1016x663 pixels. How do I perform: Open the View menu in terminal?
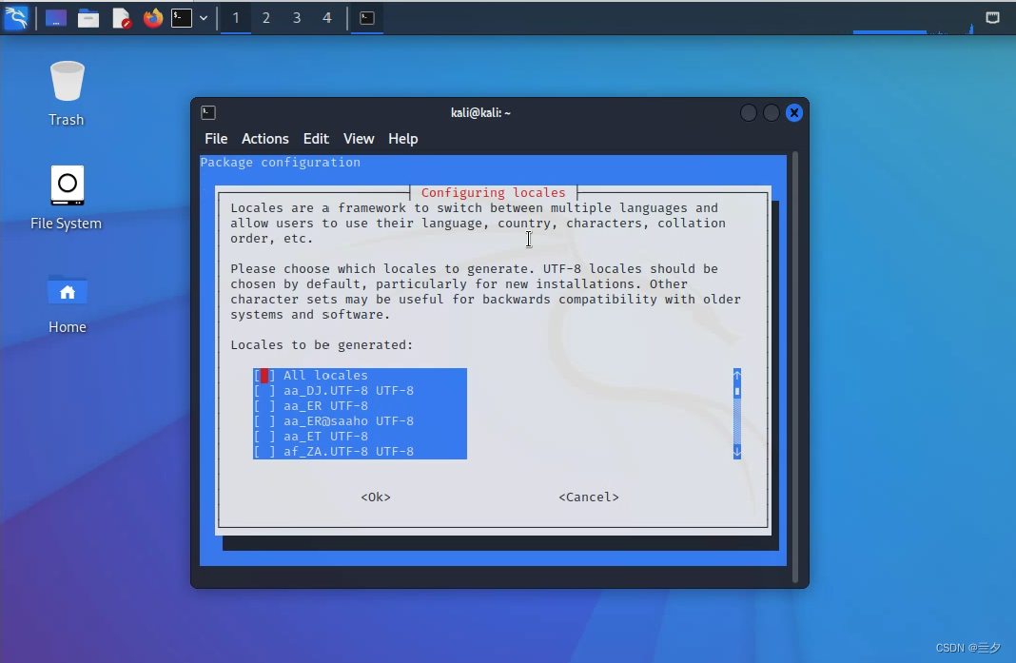tap(358, 139)
